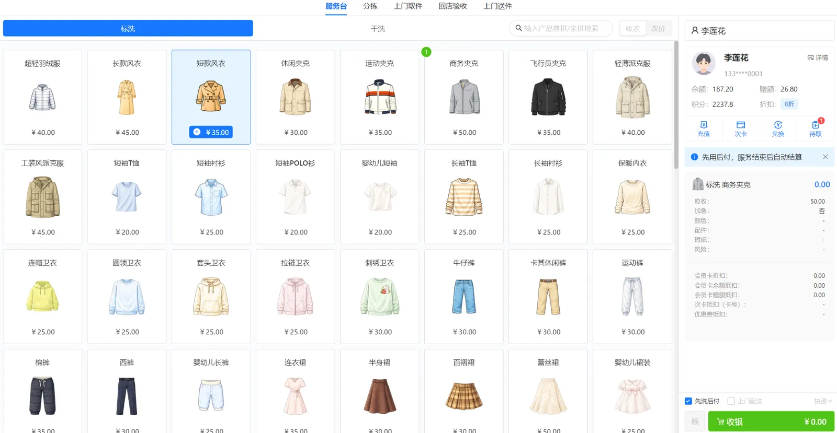Check the 上门配送 checkbox
The width and height of the screenshot is (837, 433).
(x=731, y=401)
